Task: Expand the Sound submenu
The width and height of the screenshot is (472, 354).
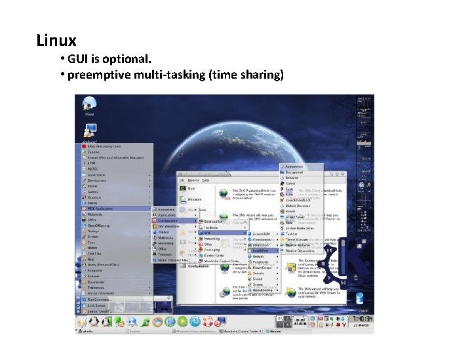Action: tap(264, 279)
